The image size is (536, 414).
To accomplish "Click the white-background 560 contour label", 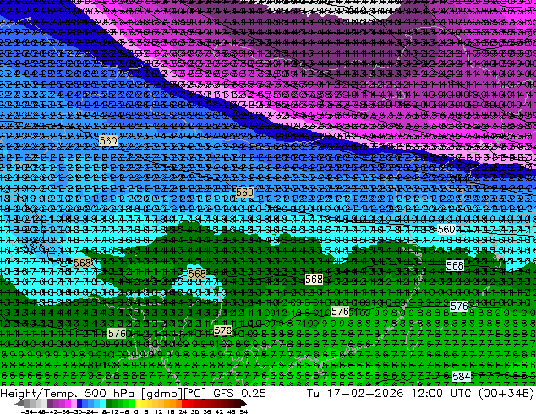I will tap(446, 230).
